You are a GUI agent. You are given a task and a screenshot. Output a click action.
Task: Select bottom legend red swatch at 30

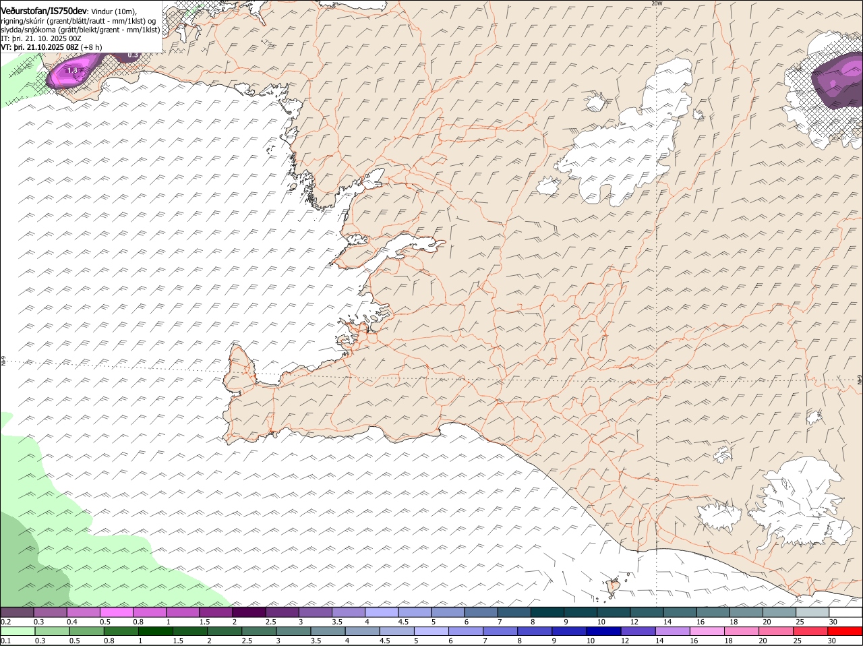pos(845,631)
